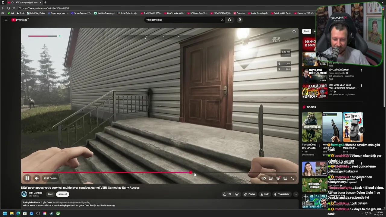The width and height of the screenshot is (386, 217).
Task: Open options for YENİ META VLAD video
Action: pos(362,86)
